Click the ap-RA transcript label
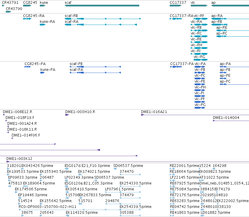Image resolution: width=249 pixels, height=217 pixels. pyautogui.click(x=217, y=16)
